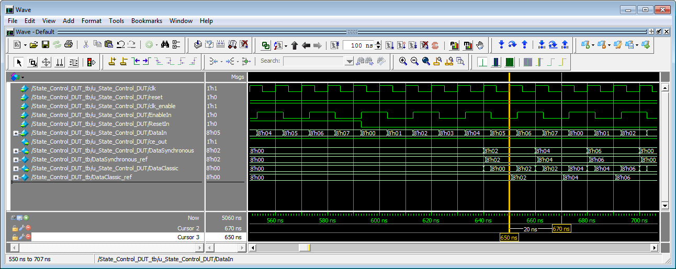This screenshot has height=269, width=676.
Task: Click the Insert Cursor icon
Action: pyautogui.click(x=111, y=62)
